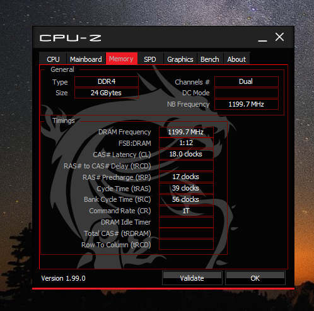
Task: Click the Command Rate 1T field
Action: (186, 211)
